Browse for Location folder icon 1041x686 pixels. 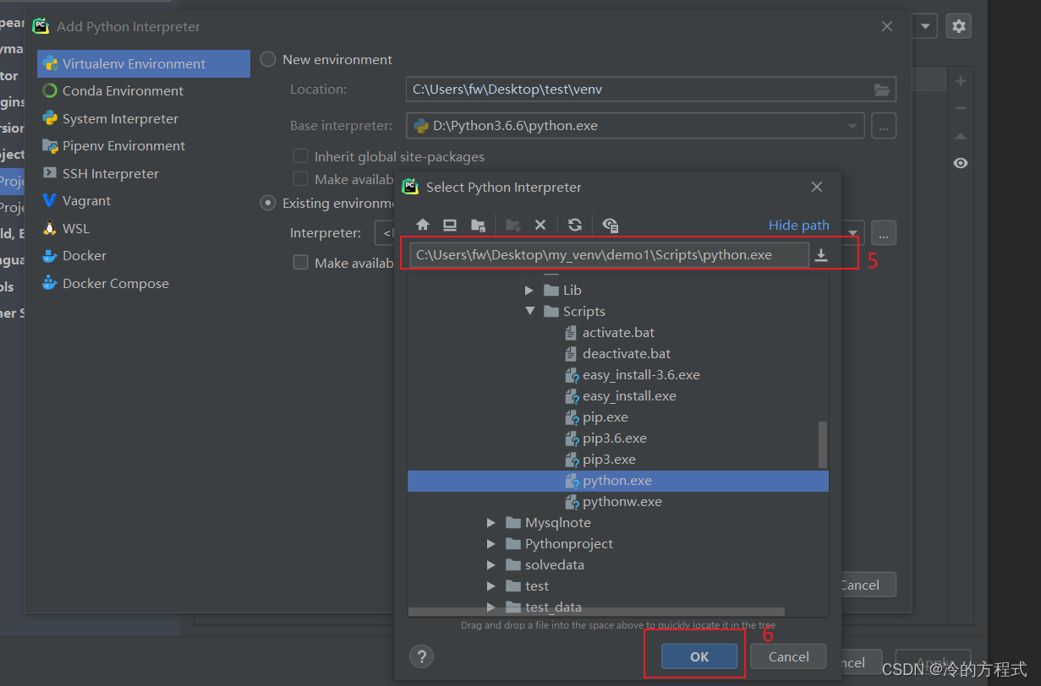coord(882,90)
